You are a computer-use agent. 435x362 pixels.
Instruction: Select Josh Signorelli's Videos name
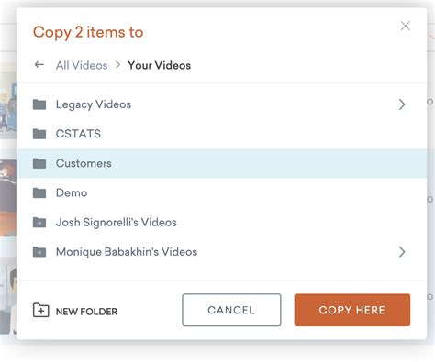pos(117,223)
